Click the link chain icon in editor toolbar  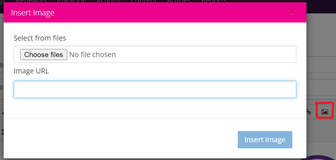click(308, 112)
